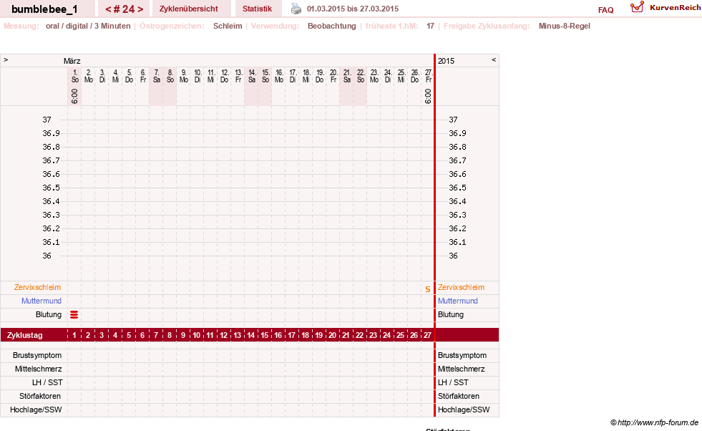Click the left Mittelschmerz row label
Image resolution: width=702 pixels, height=431 pixels.
38,369
